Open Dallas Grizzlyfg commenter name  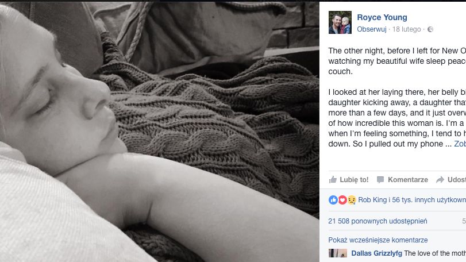[376, 253]
